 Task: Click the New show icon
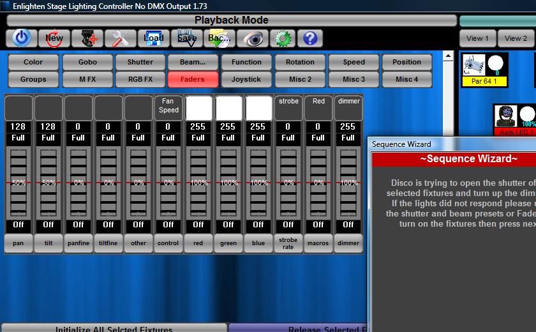54,38
